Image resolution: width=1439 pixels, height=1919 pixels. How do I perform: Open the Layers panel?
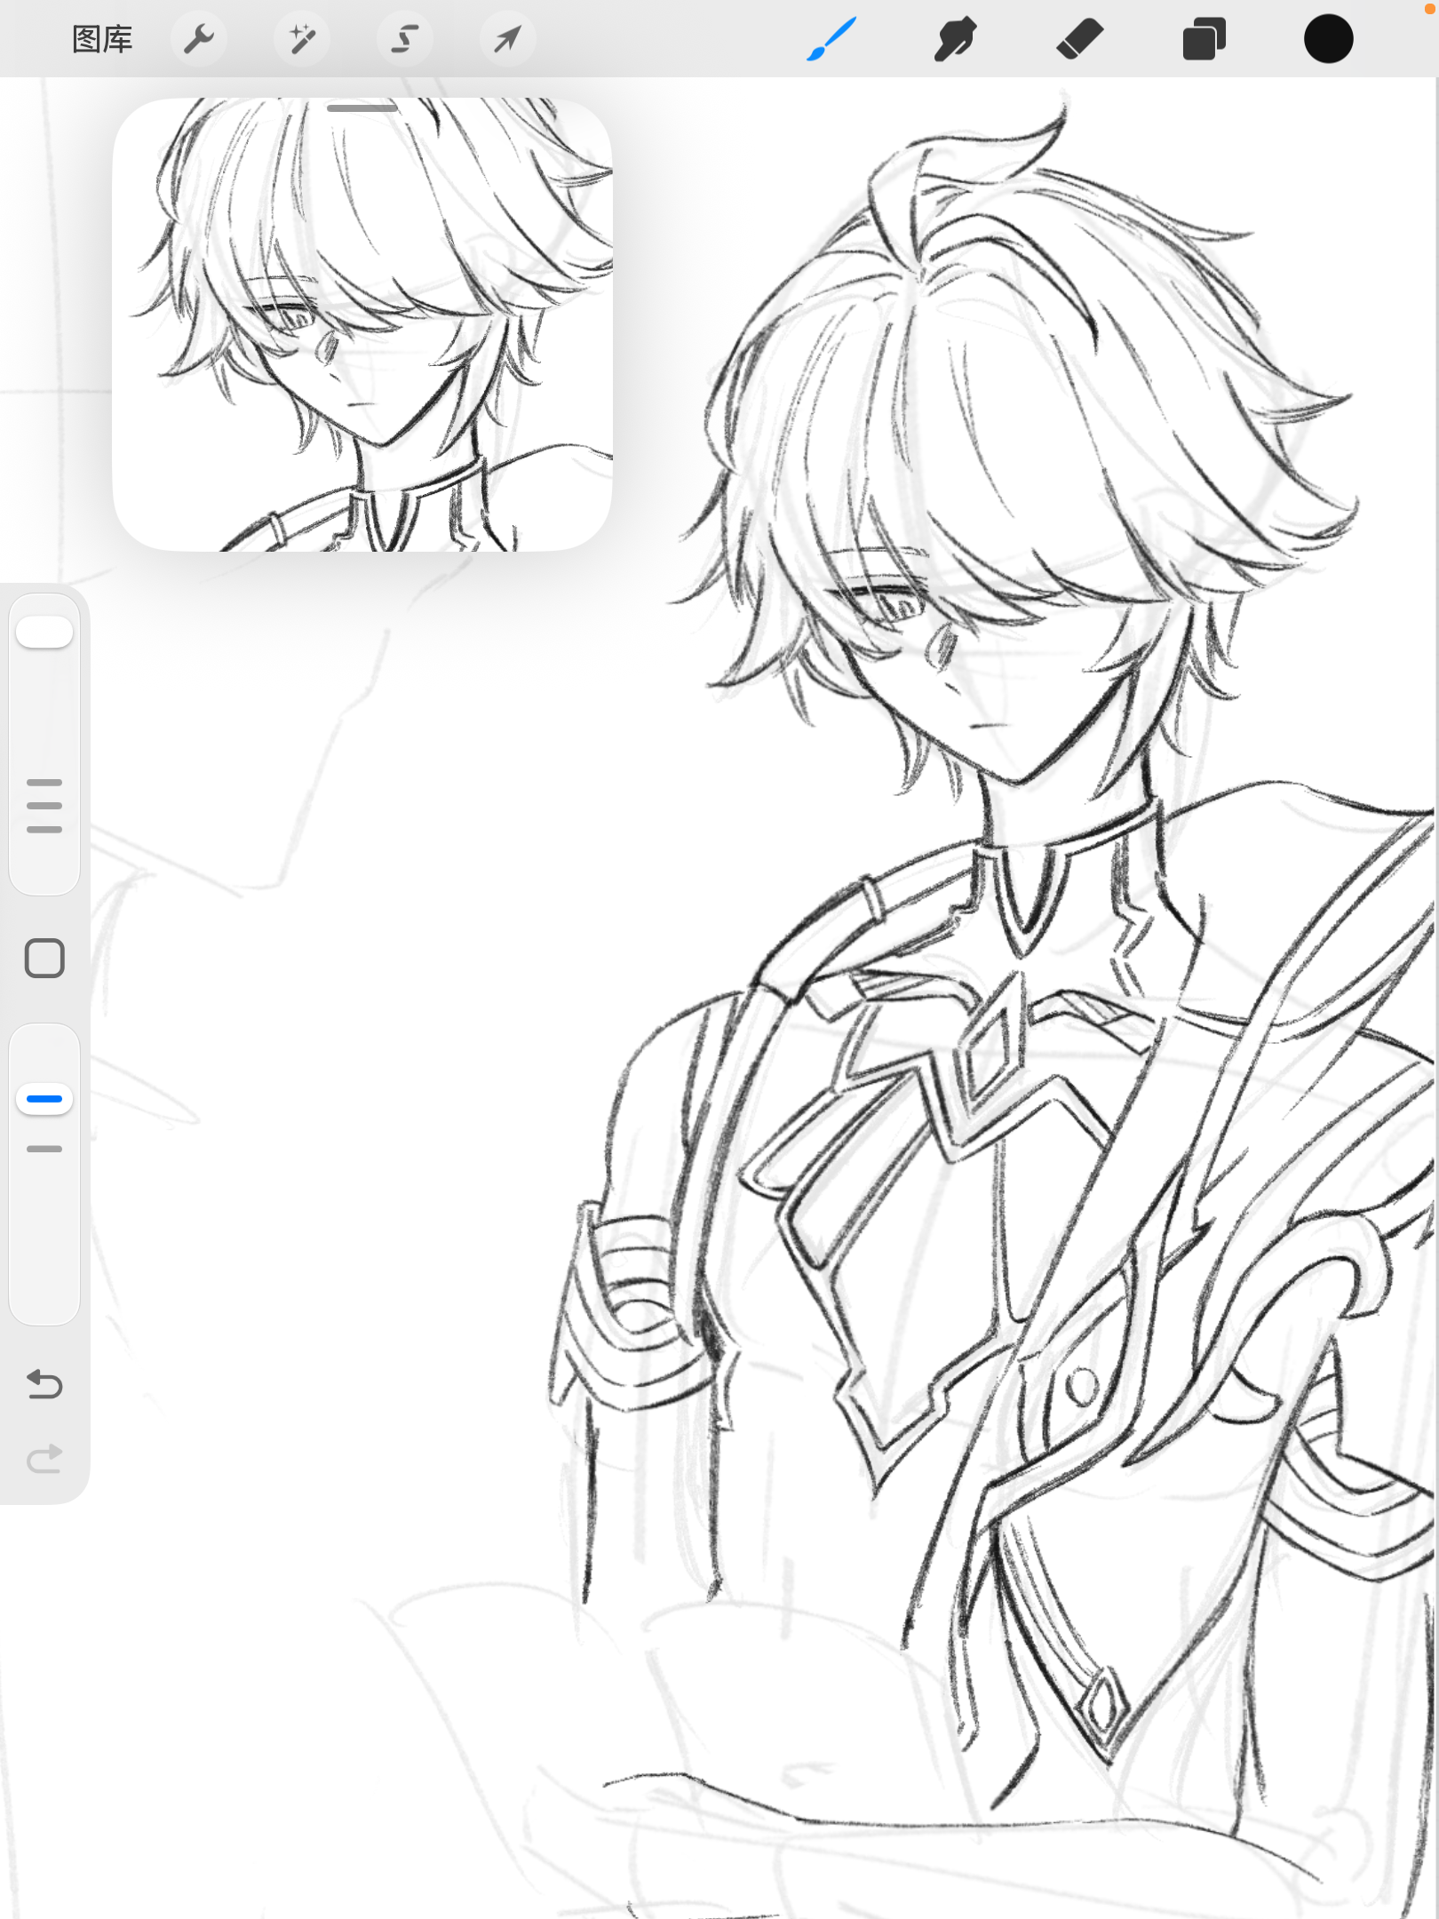[1204, 39]
